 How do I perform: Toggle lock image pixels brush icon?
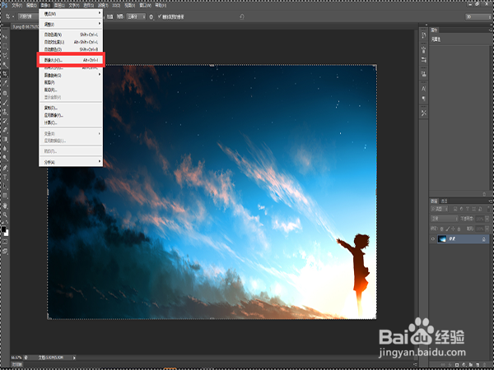coord(447,229)
